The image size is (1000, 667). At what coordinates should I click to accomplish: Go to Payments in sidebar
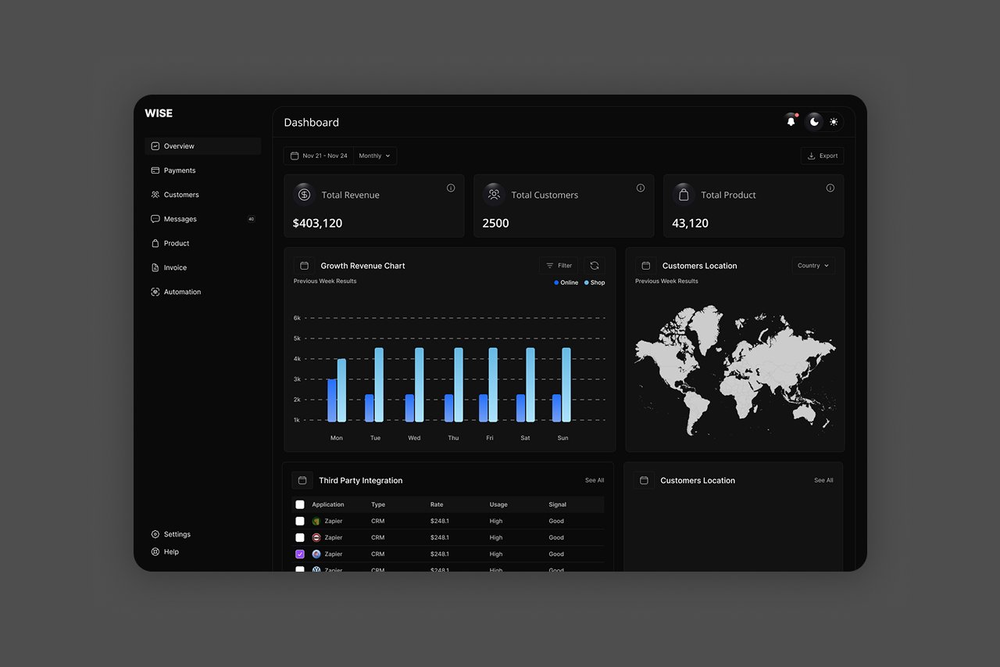coord(180,170)
